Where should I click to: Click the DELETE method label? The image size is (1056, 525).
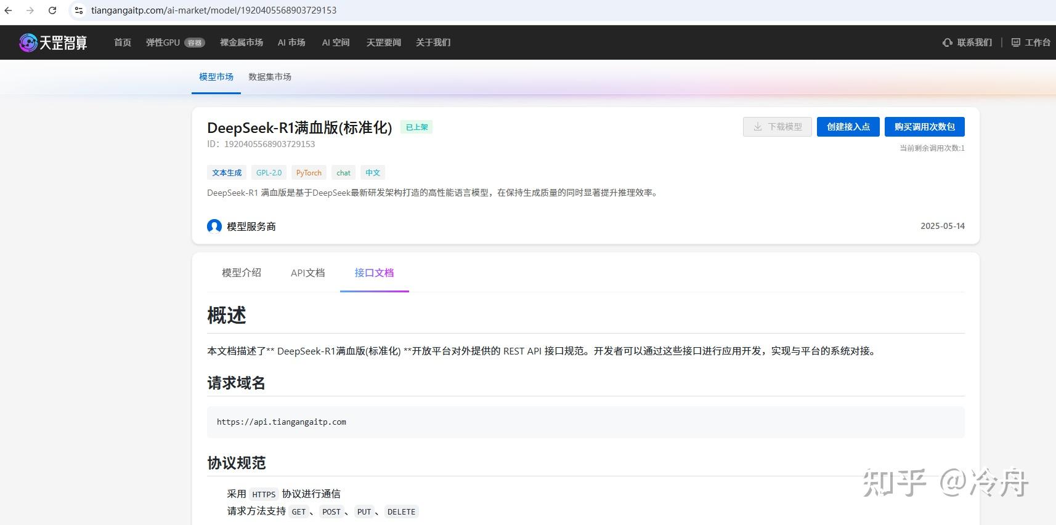[x=402, y=511]
